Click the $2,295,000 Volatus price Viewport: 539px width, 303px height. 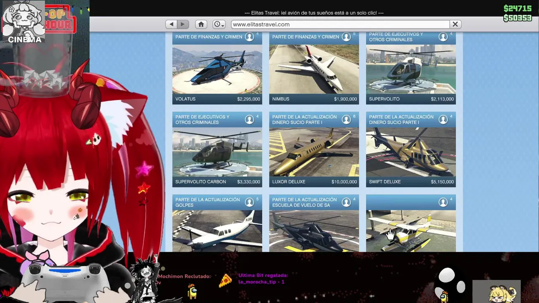point(248,99)
